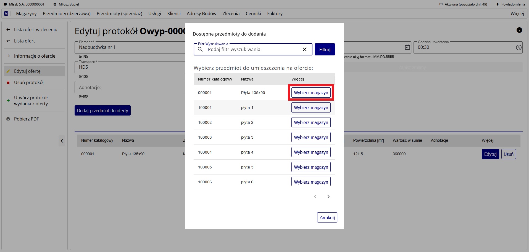
Task: Select Usuń protokół in the sidebar
Action: pos(29,82)
